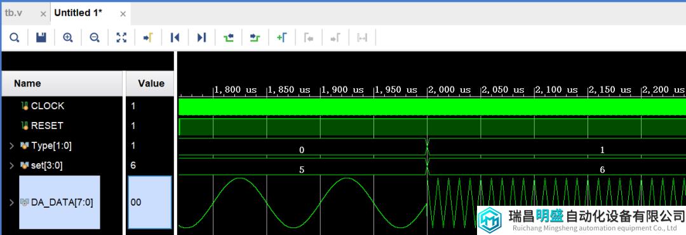The width and height of the screenshot is (686, 235).
Task: Close the tb.v tab
Action: 43,14
